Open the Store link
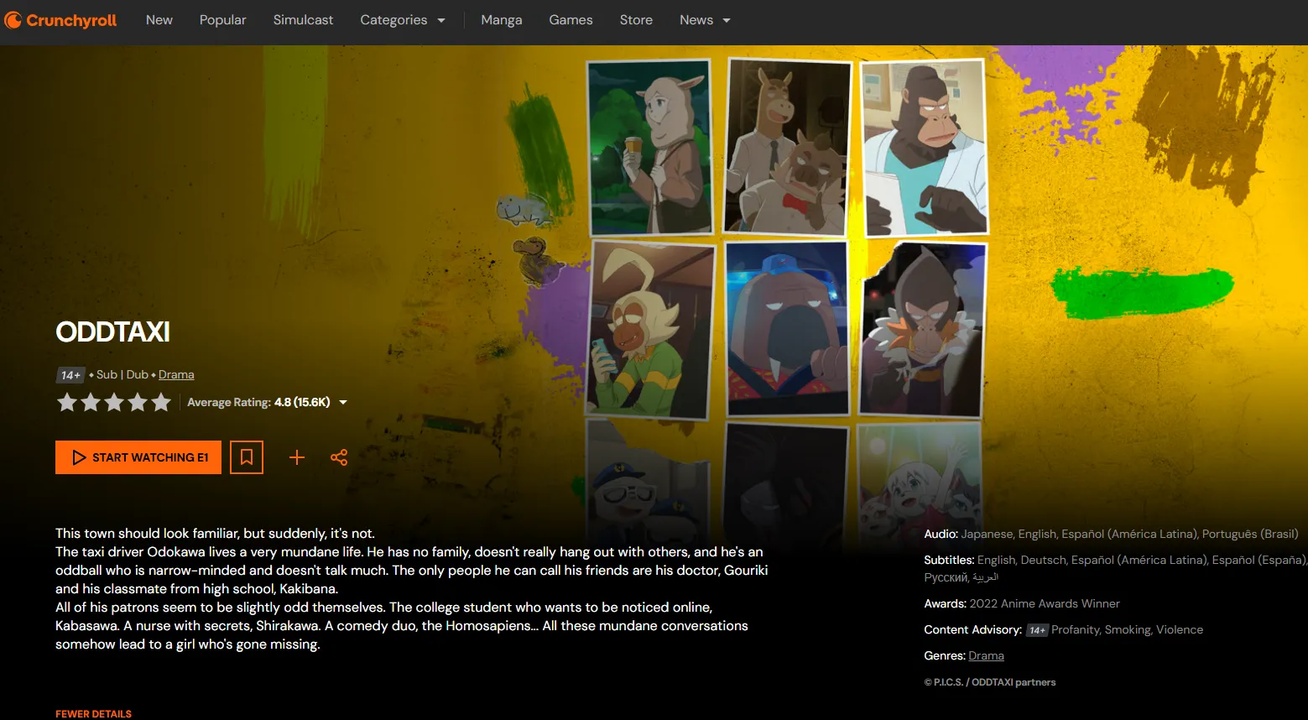 click(636, 20)
